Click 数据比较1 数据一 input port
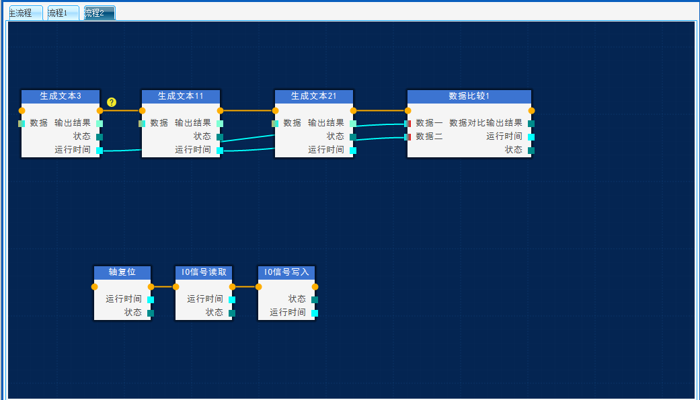Image resolution: width=700 pixels, height=400 pixels. 407,124
